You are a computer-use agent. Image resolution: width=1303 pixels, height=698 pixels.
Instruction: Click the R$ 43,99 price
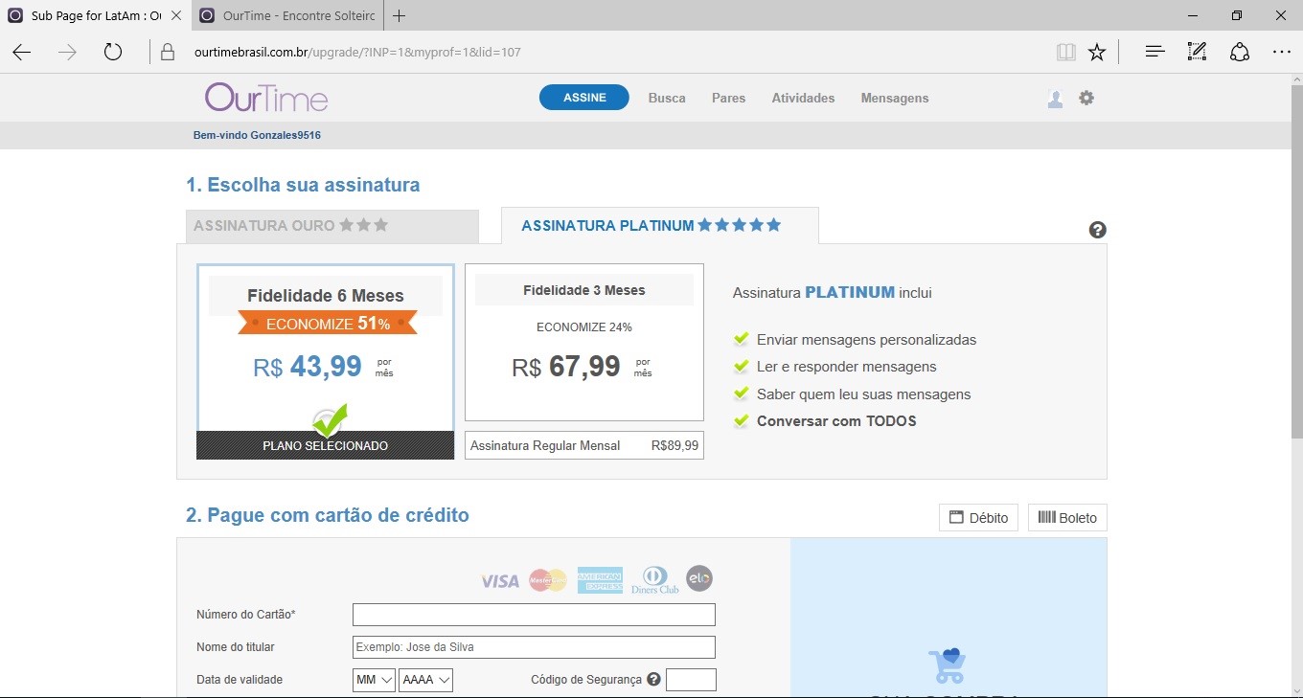308,367
